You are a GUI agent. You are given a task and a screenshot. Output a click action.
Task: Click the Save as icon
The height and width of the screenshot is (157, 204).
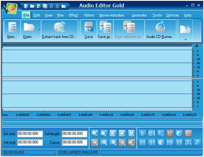point(105,27)
